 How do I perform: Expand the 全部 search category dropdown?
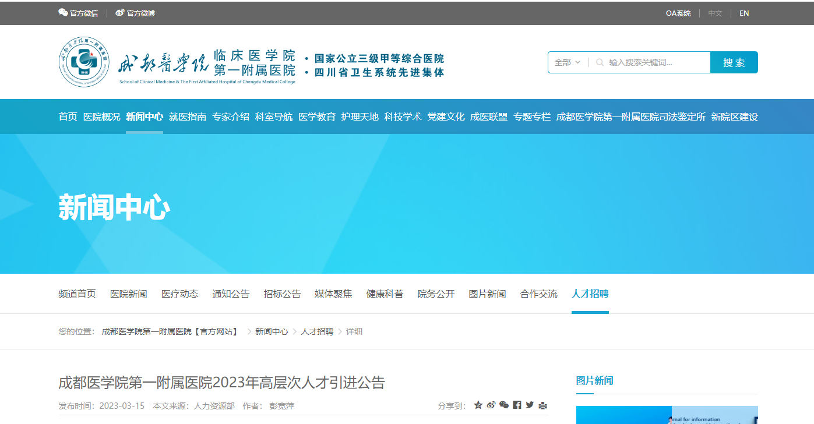click(x=567, y=62)
